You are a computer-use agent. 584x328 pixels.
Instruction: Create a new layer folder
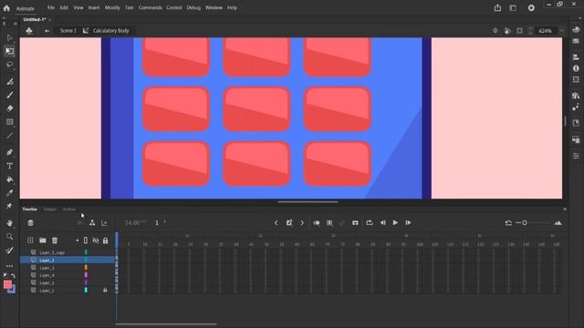(x=43, y=241)
